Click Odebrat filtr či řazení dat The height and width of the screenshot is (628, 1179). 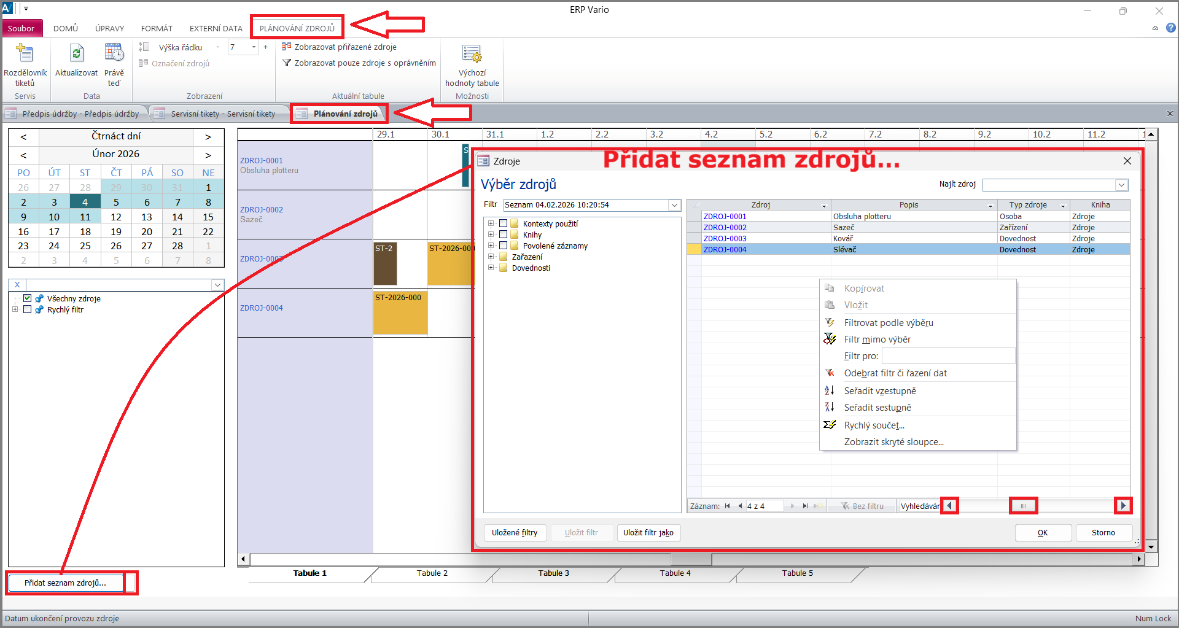895,373
